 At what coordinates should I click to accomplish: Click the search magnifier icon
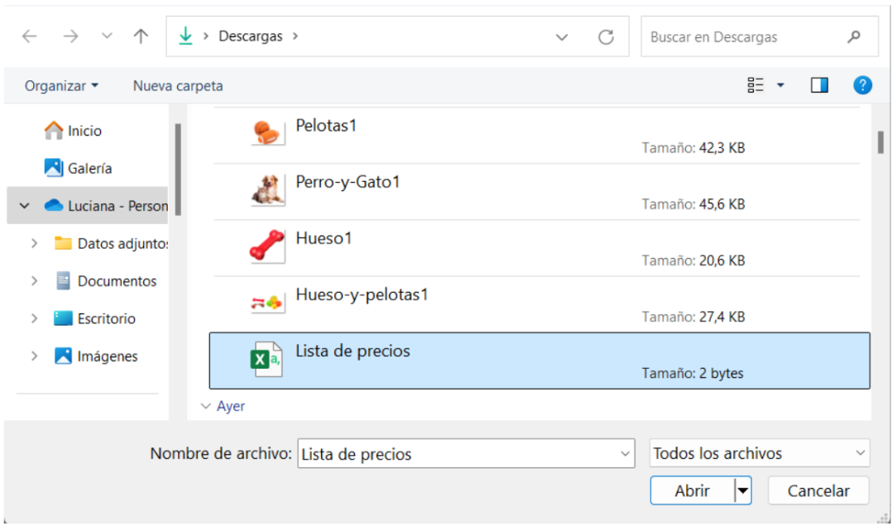(853, 37)
